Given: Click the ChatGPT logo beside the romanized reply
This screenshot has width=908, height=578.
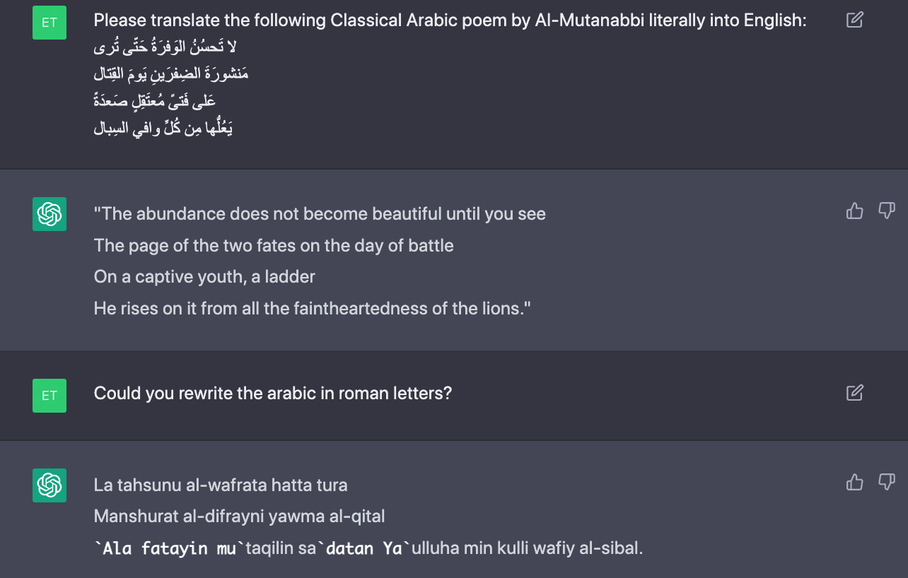Looking at the screenshot, I should (x=50, y=485).
